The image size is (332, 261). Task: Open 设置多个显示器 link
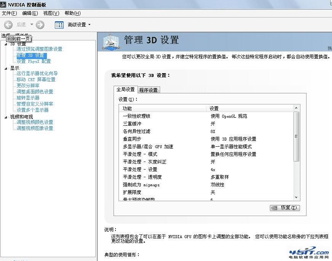pos(33,110)
